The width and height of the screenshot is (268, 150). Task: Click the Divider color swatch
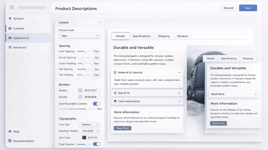tap(80, 97)
